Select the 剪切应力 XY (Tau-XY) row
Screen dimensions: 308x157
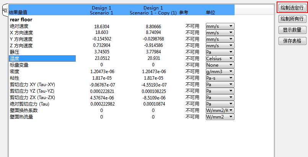33,85
